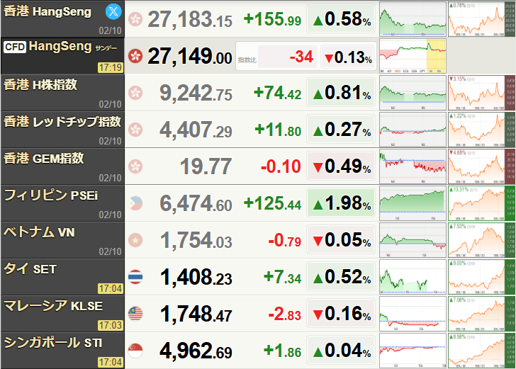The height and width of the screenshot is (369, 516).
Task: Click the Malaysia flag icon
Action: pos(135,314)
